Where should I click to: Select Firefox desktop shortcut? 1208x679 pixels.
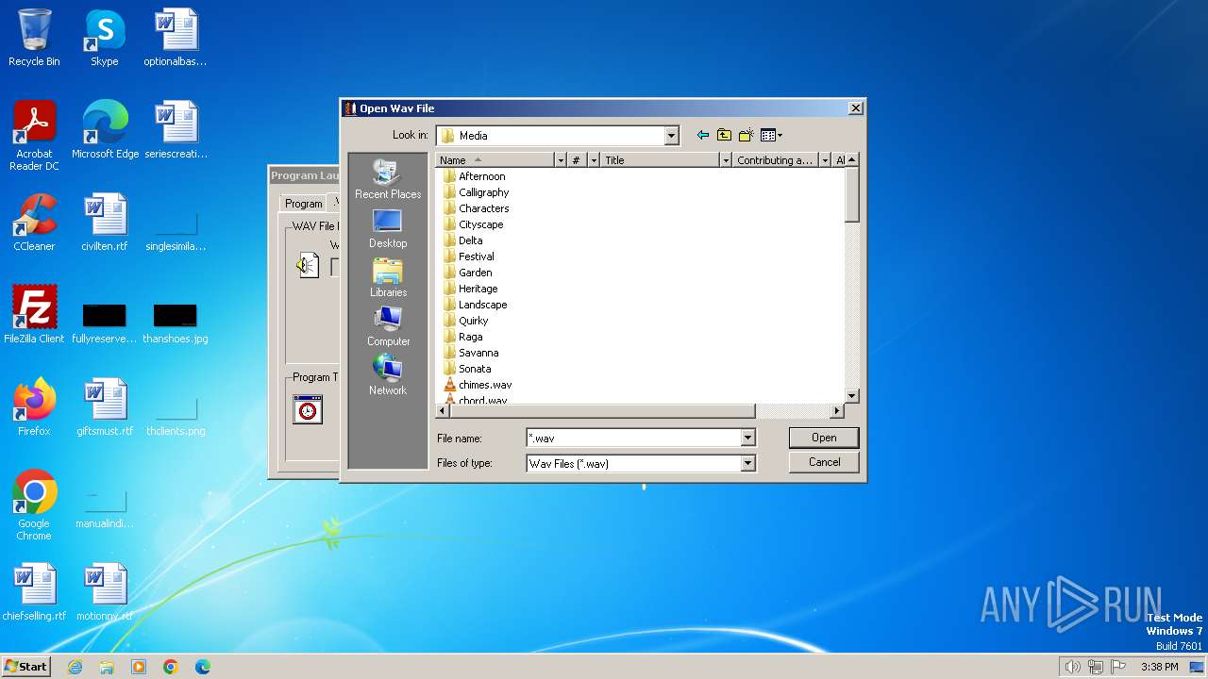[34, 407]
